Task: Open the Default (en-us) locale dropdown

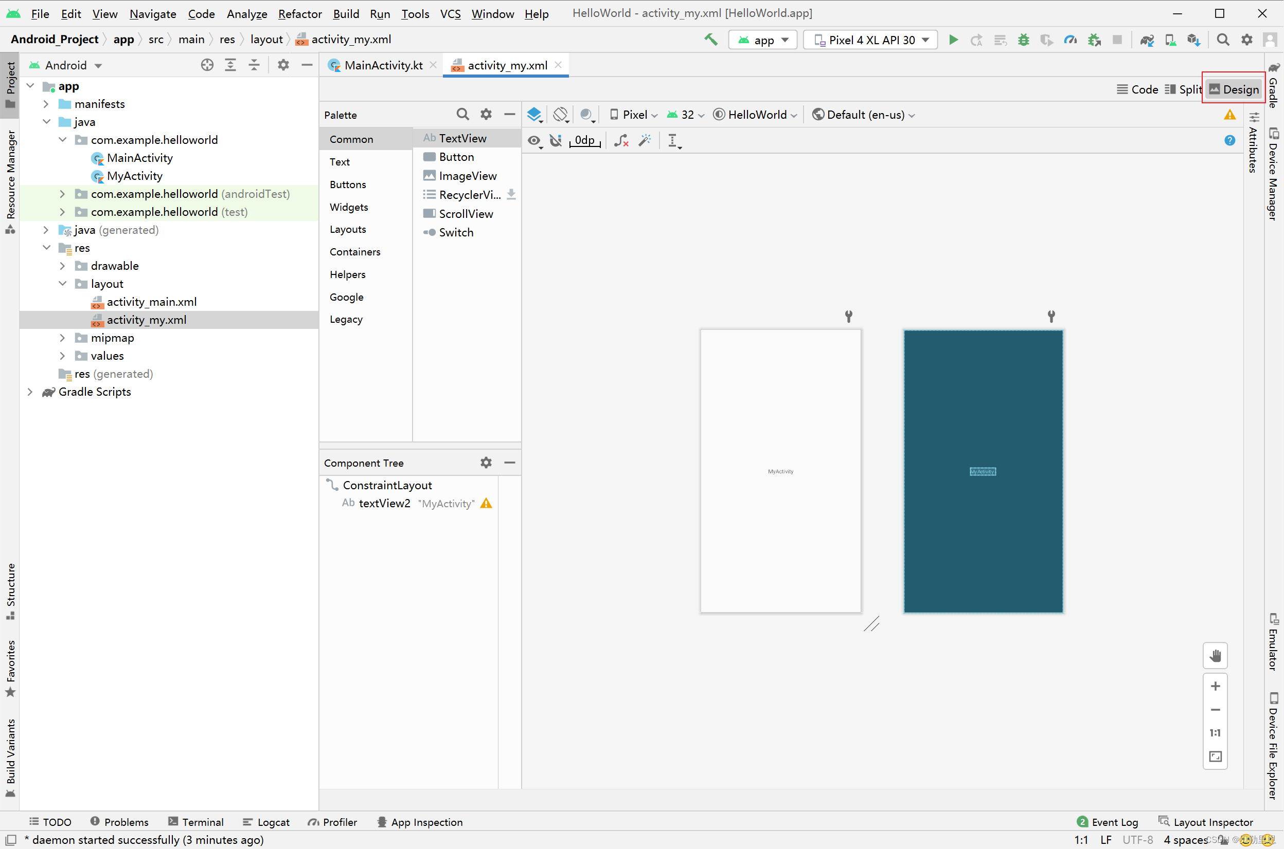Action: point(864,115)
